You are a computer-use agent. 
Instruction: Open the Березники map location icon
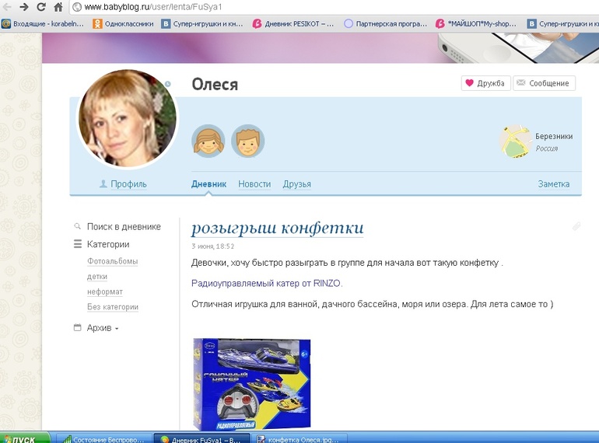coord(515,141)
